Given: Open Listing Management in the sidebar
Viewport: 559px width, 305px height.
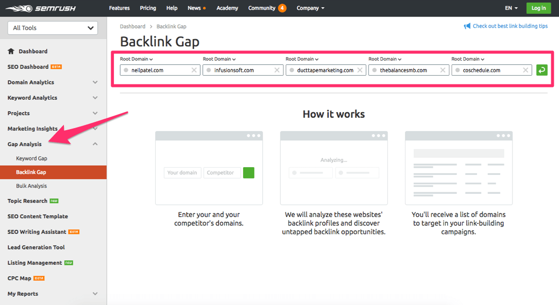Looking at the screenshot, I should point(35,263).
